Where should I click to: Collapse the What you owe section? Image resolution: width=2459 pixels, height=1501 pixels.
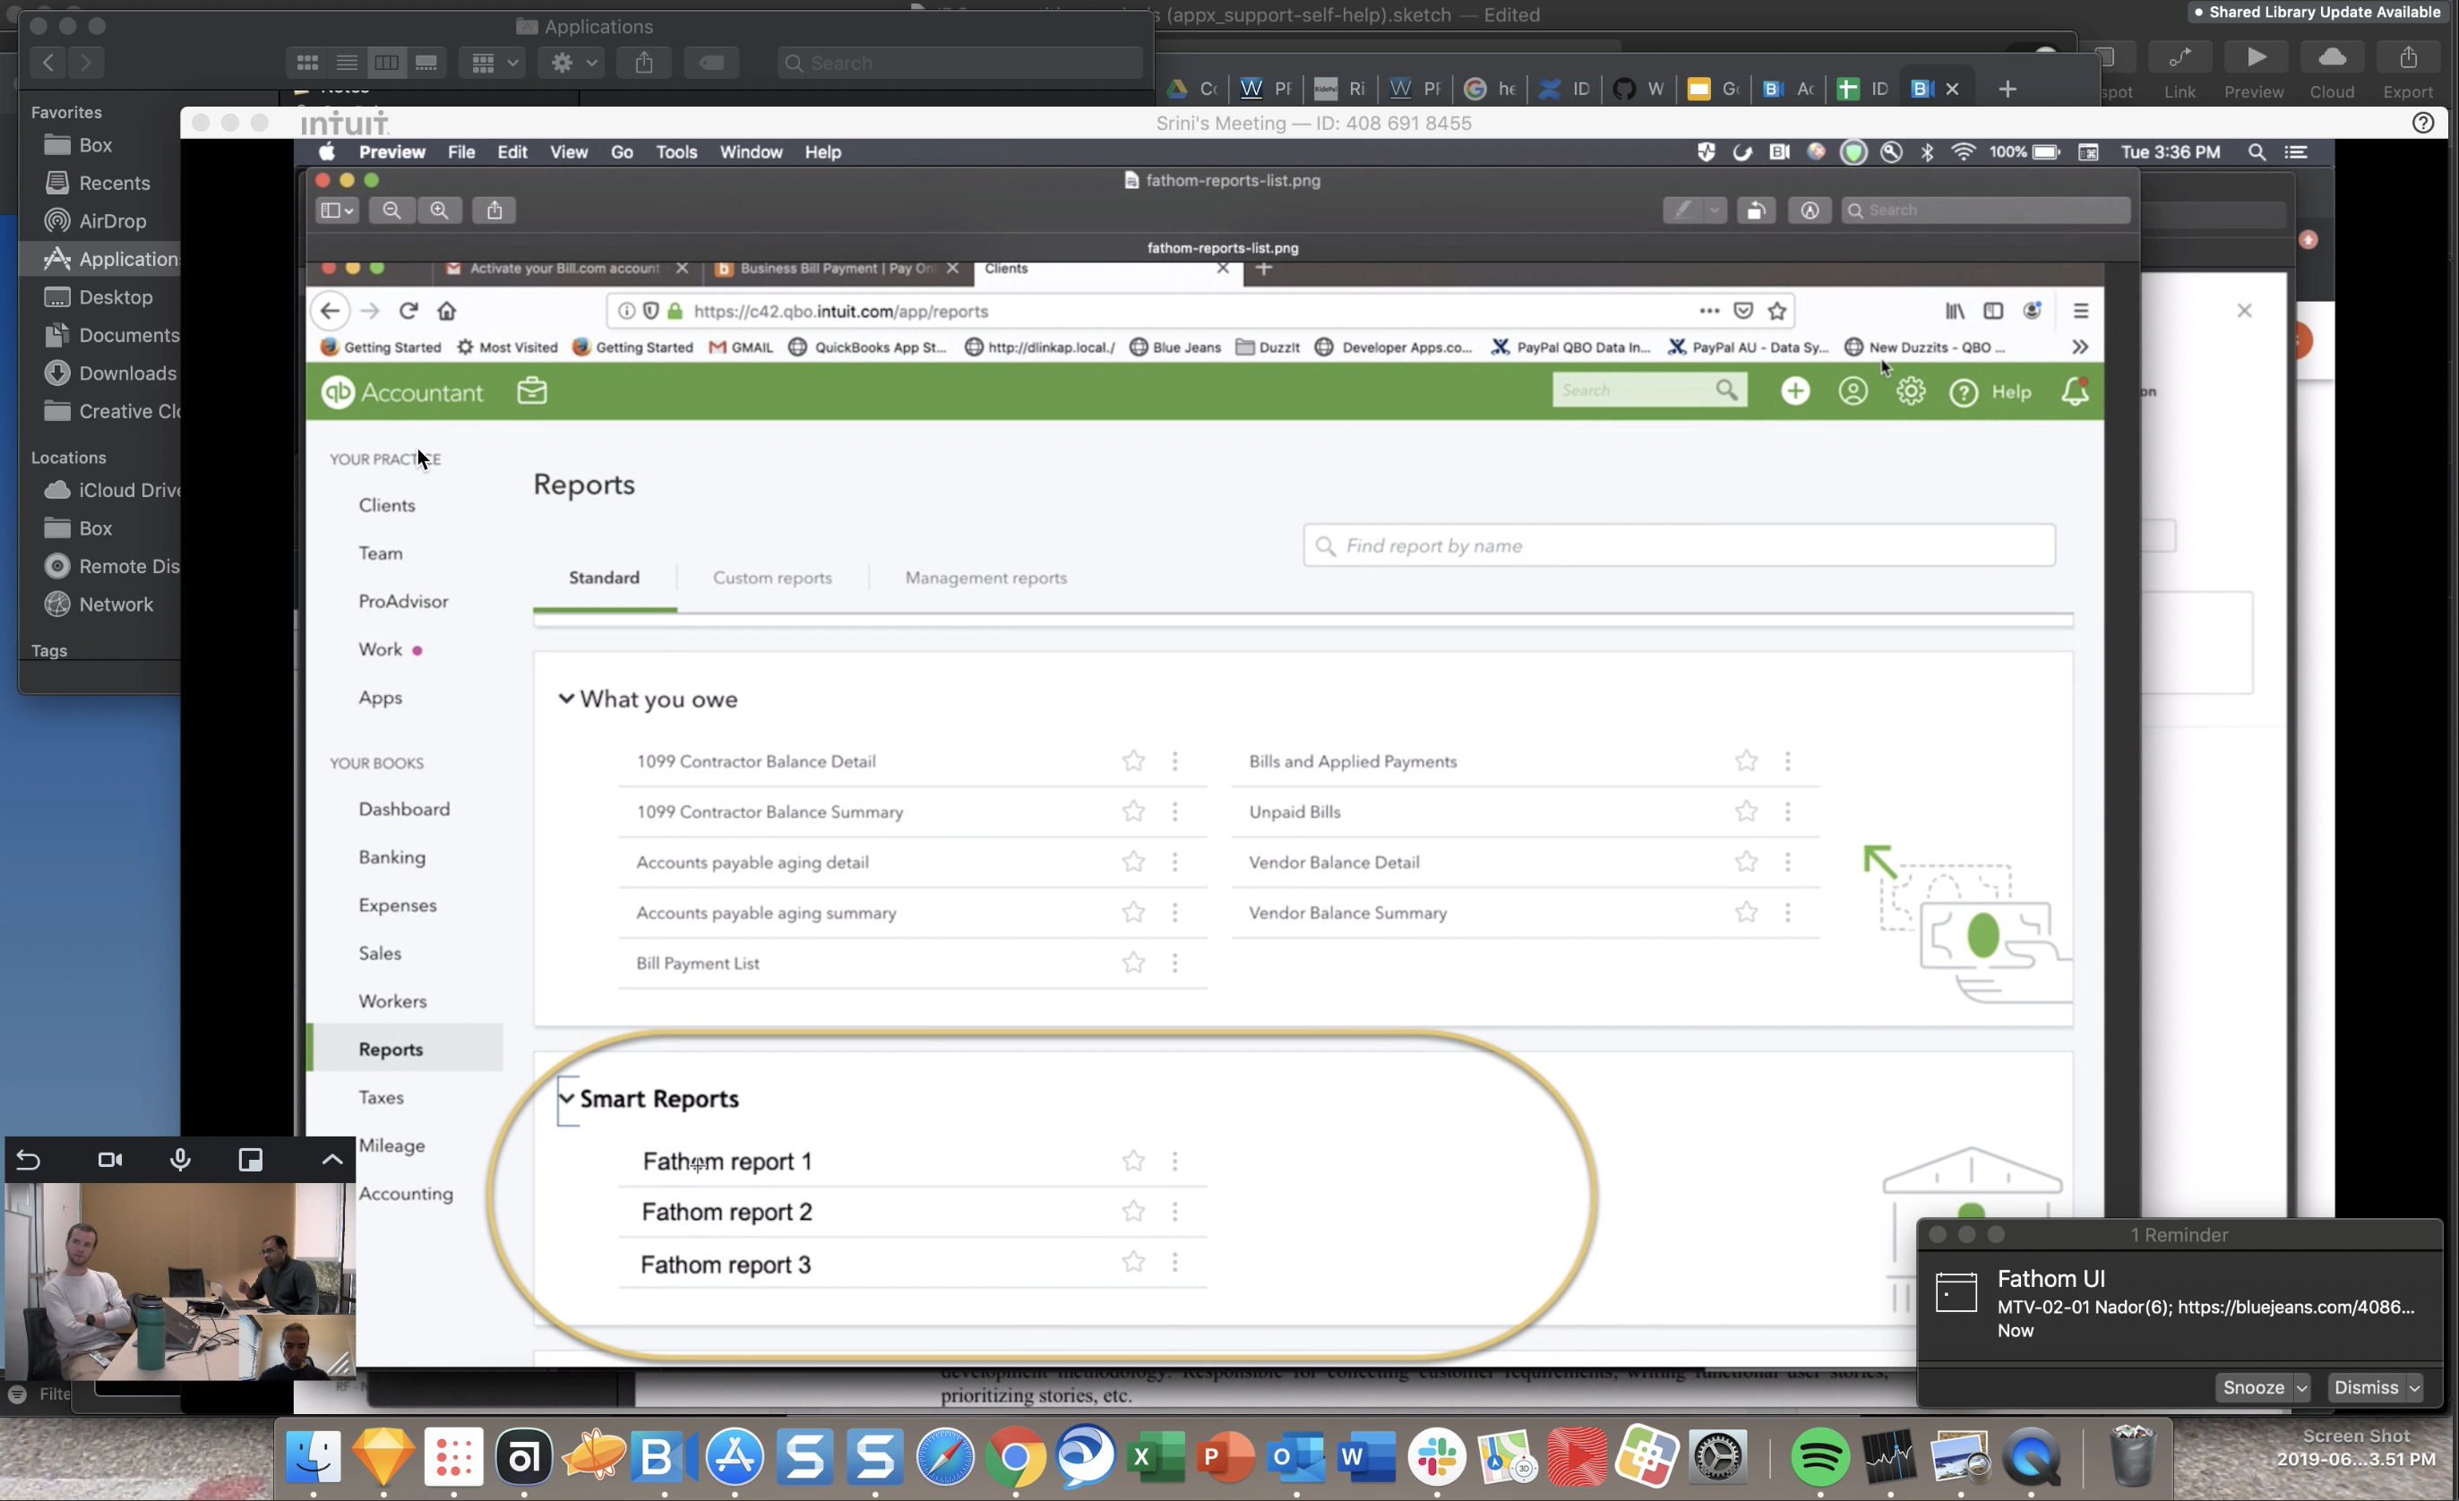[566, 699]
